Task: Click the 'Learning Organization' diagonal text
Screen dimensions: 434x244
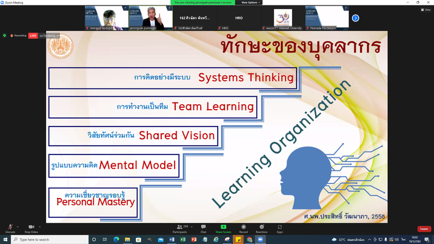Action: point(282,143)
